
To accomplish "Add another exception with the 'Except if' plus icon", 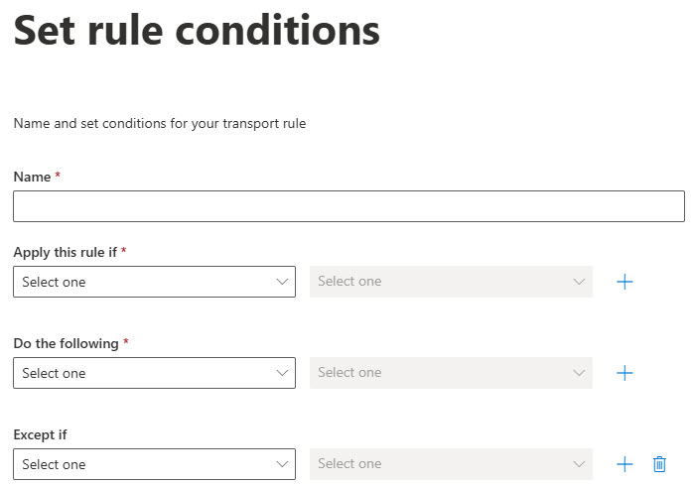I will coord(624,464).
